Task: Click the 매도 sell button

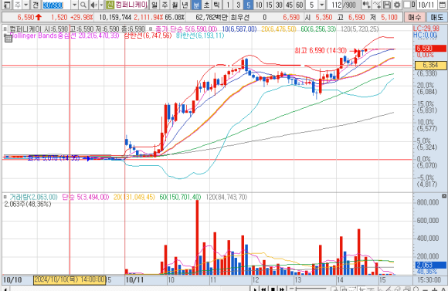Action: (x=436, y=18)
